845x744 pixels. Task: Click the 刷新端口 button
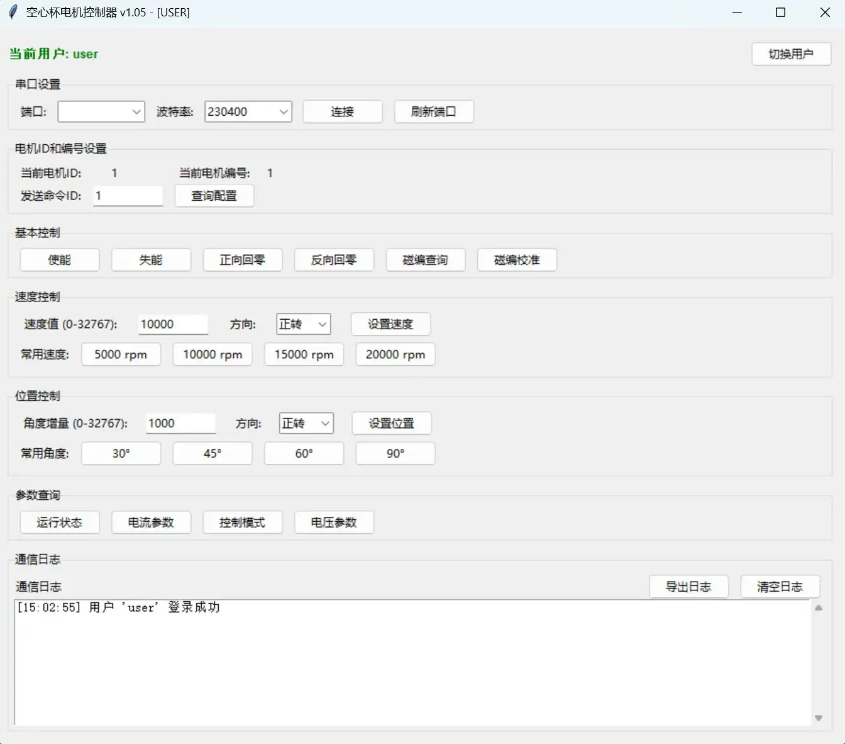tap(434, 111)
